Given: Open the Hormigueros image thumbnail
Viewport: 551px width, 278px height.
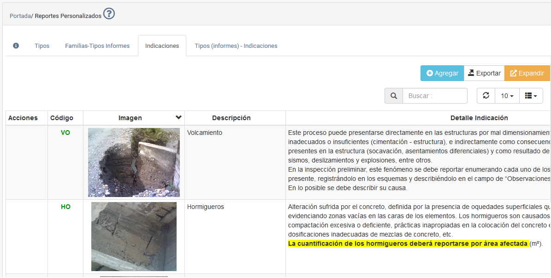Looking at the screenshot, I should (x=134, y=237).
